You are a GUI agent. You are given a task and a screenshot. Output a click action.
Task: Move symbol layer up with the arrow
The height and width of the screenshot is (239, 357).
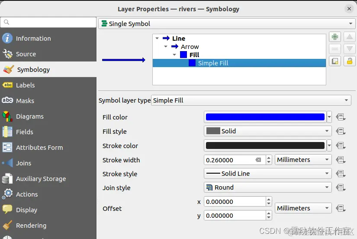tap(350, 37)
